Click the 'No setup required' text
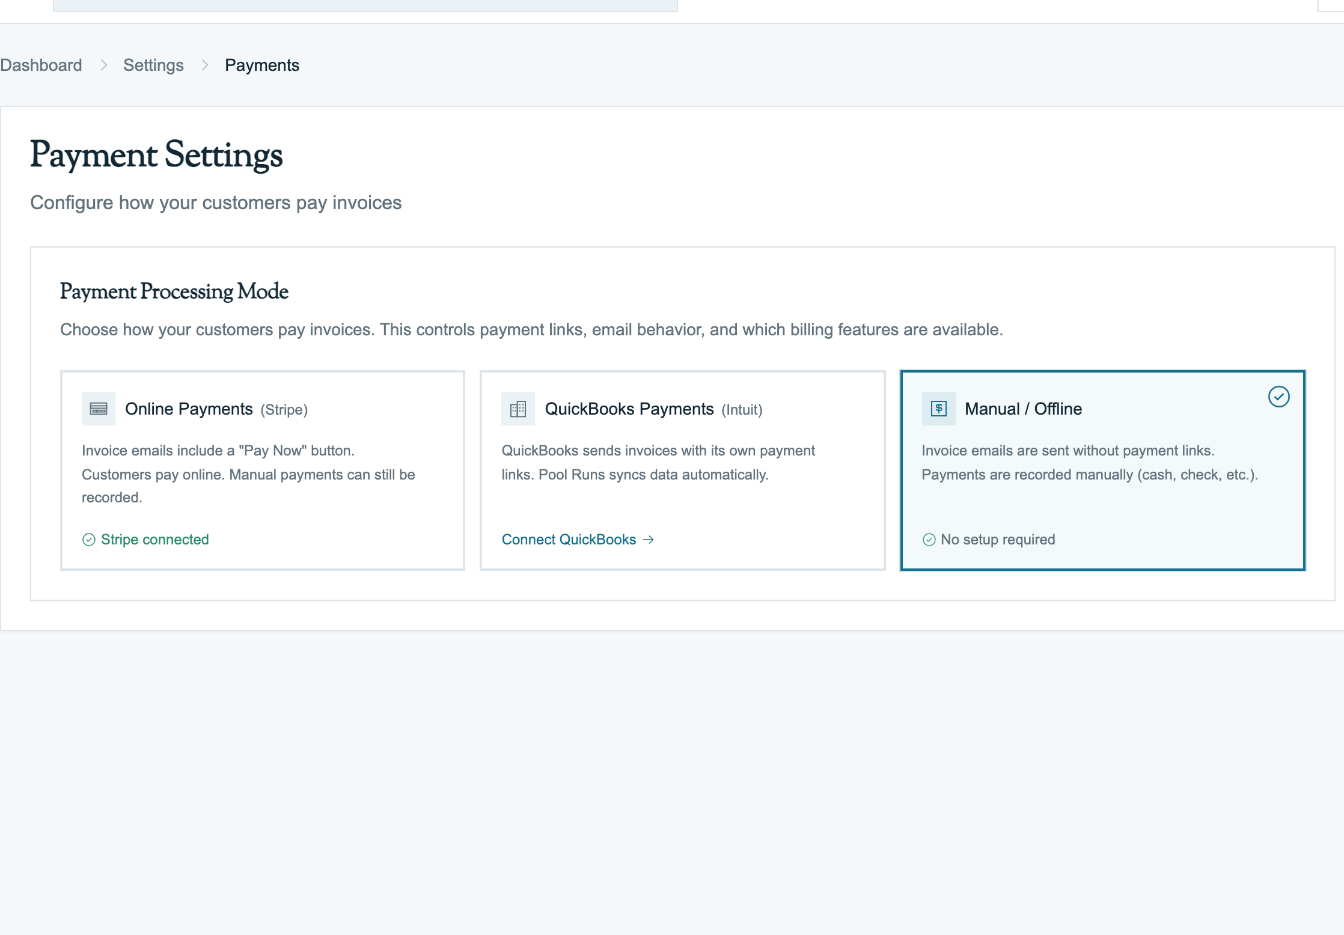Image resolution: width=1344 pixels, height=935 pixels. click(998, 540)
